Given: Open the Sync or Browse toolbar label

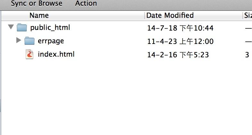Looking at the screenshot, I should (x=37, y=4).
